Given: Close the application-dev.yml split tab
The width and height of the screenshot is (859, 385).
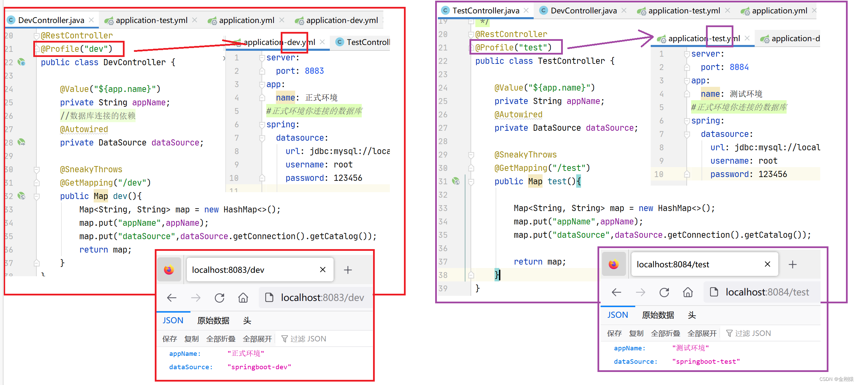Looking at the screenshot, I should (x=322, y=42).
